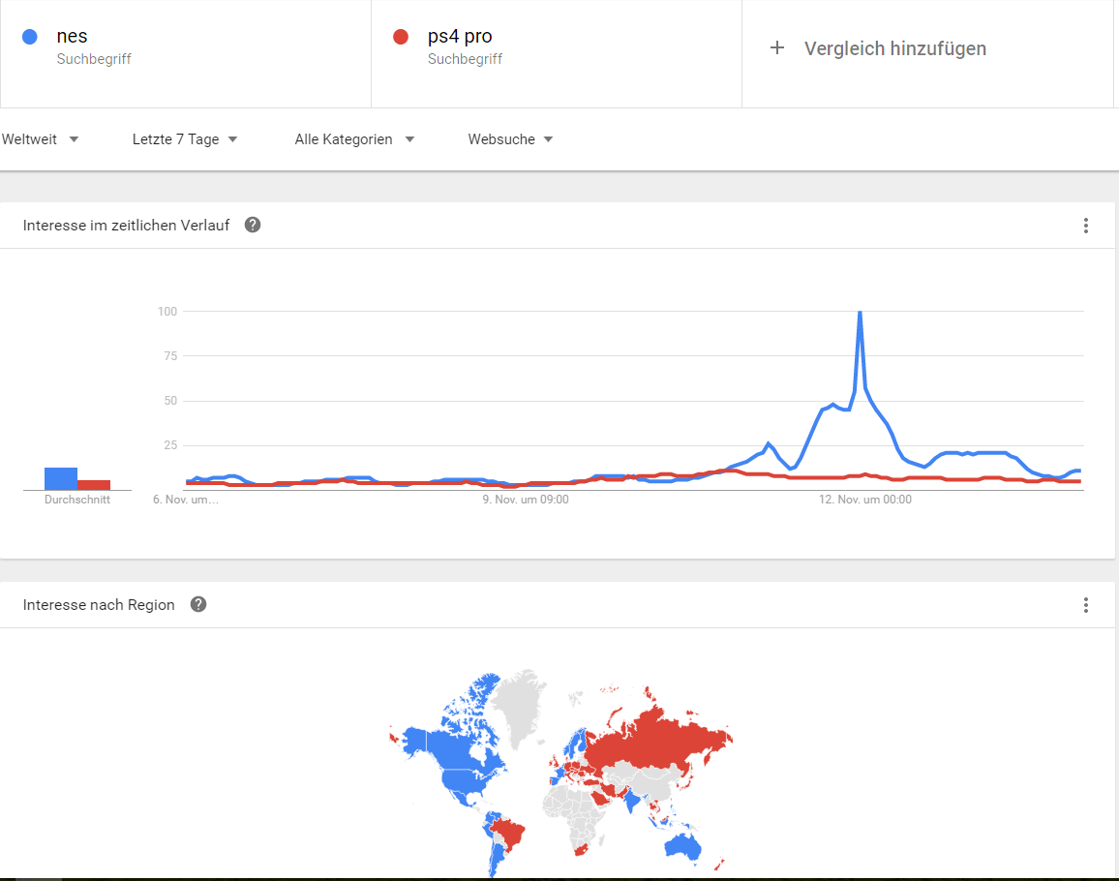This screenshot has height=881, width=1119.
Task: Open the Websuche search type dropdown
Action: point(510,139)
